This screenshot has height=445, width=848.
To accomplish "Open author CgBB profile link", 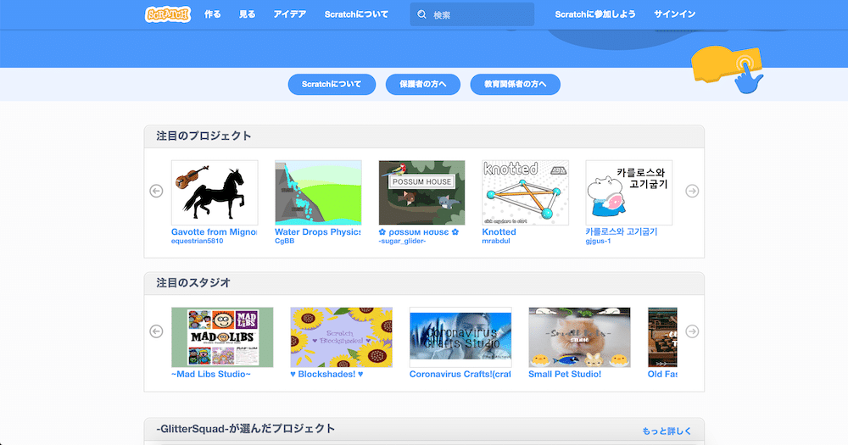I will coord(284,242).
